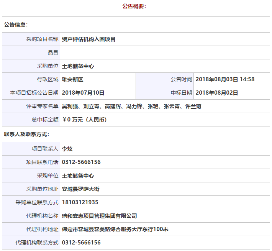
Task: Select agency address starting with 保定市容城县
Action: pos(115,229)
